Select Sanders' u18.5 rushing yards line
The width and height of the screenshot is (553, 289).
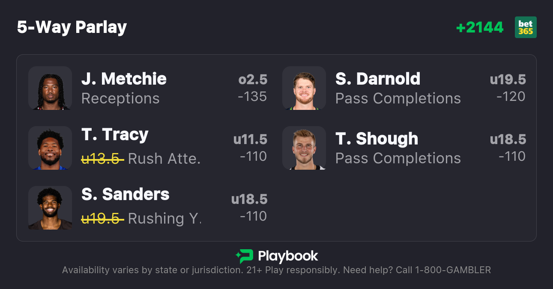coord(249,199)
